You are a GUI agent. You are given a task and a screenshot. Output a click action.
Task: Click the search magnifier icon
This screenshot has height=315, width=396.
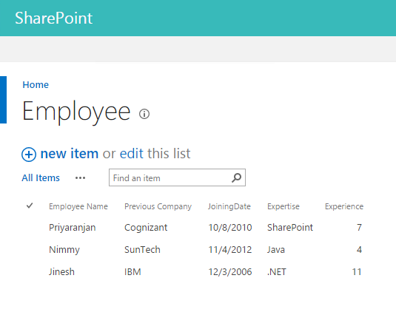tap(237, 177)
